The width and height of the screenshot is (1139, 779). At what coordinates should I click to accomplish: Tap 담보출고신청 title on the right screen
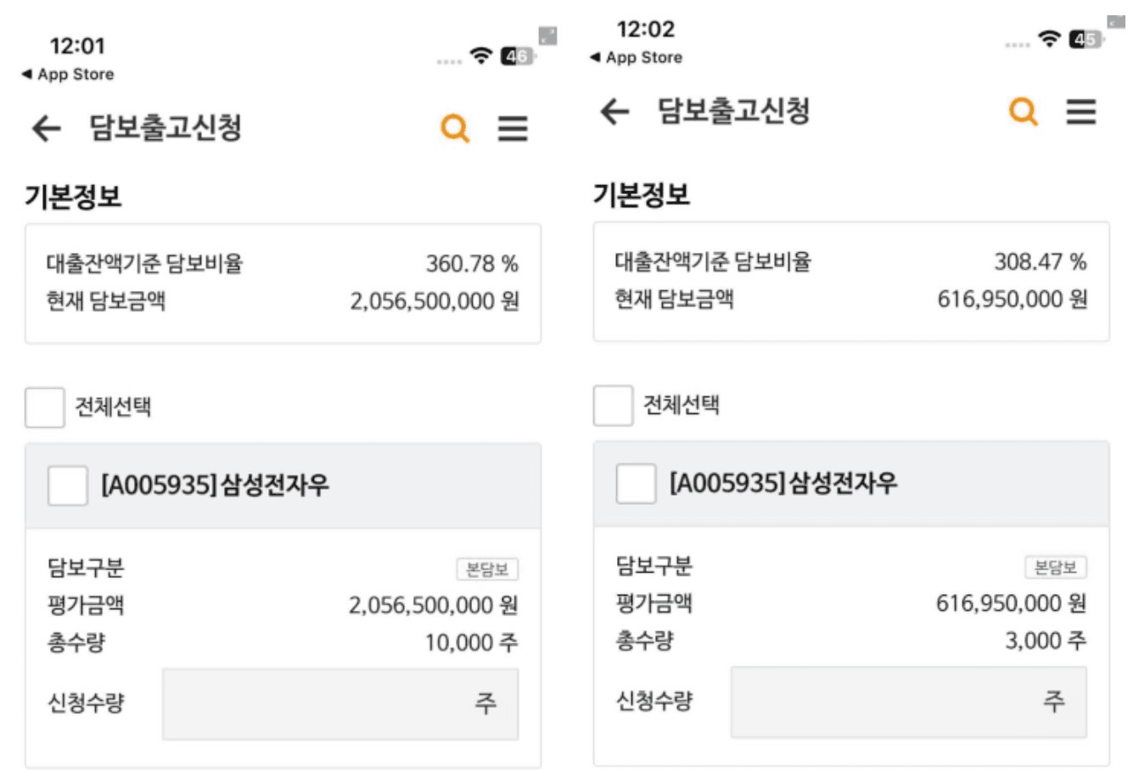pyautogui.click(x=734, y=111)
